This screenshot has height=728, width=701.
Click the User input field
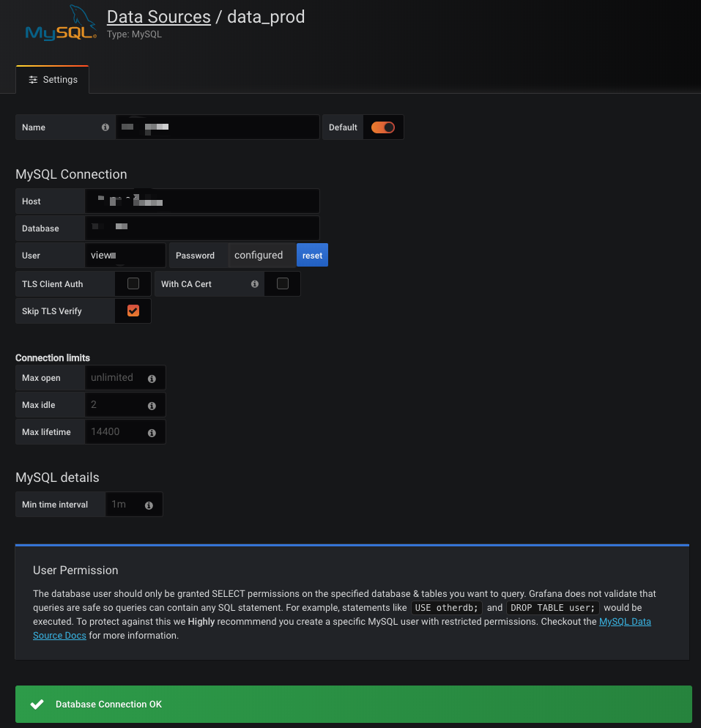(x=125, y=255)
